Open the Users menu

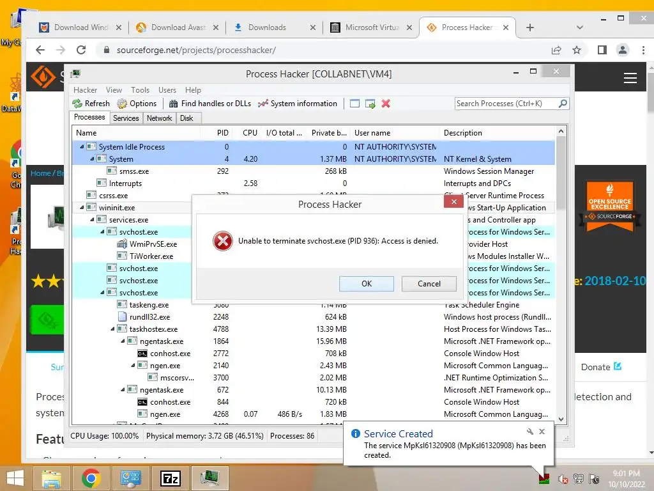167,90
